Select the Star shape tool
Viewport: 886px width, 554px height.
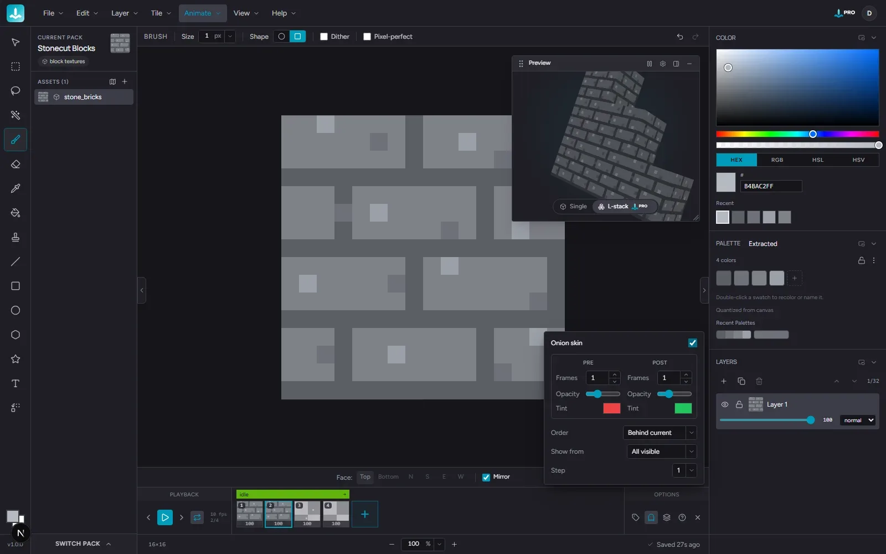click(16, 359)
